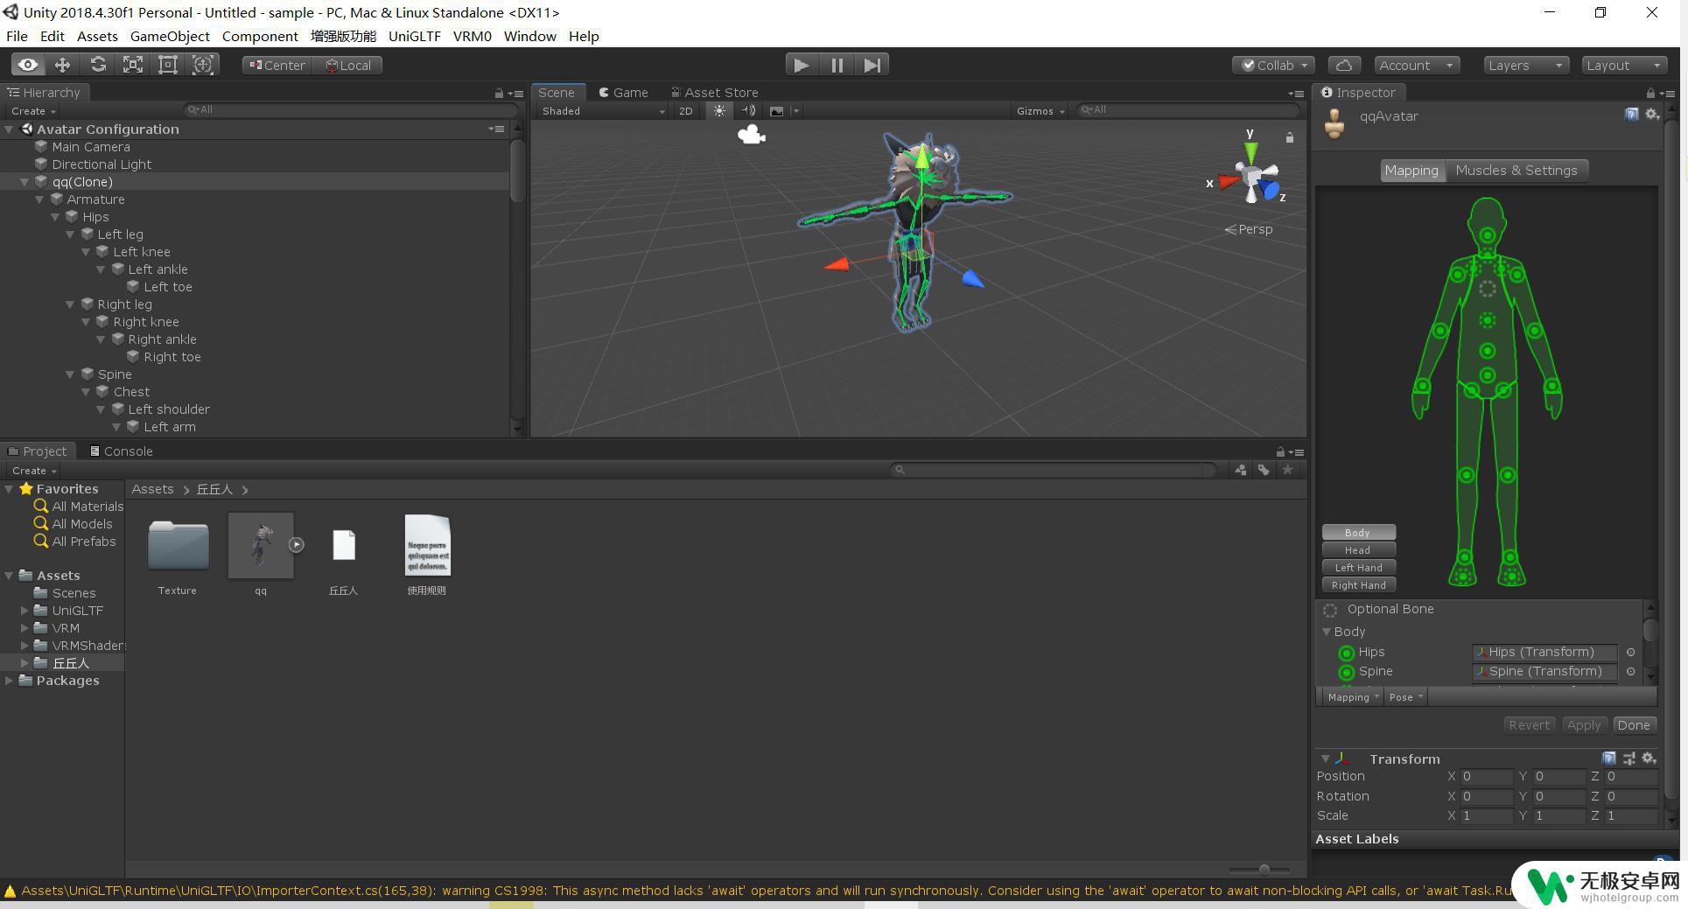
Task: Collapse the Spine hierarchy node
Action: (x=70, y=374)
